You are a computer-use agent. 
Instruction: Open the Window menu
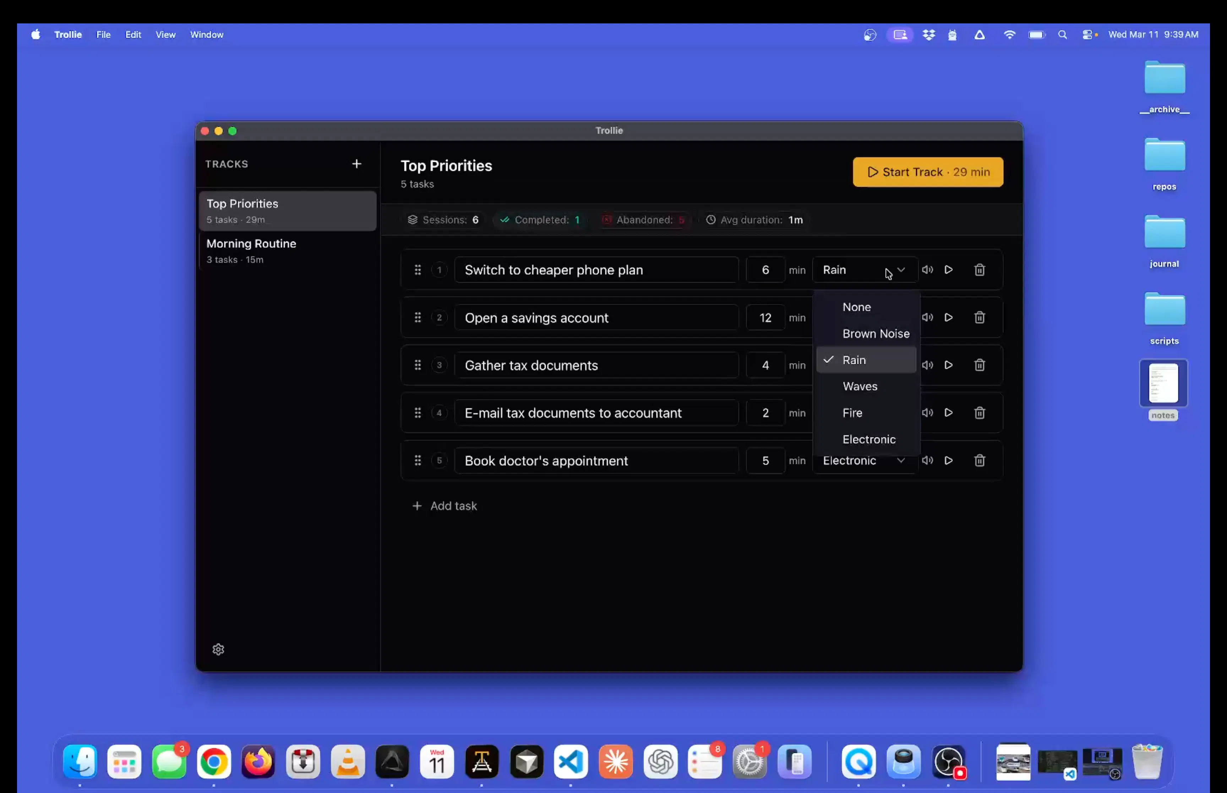[x=207, y=34]
